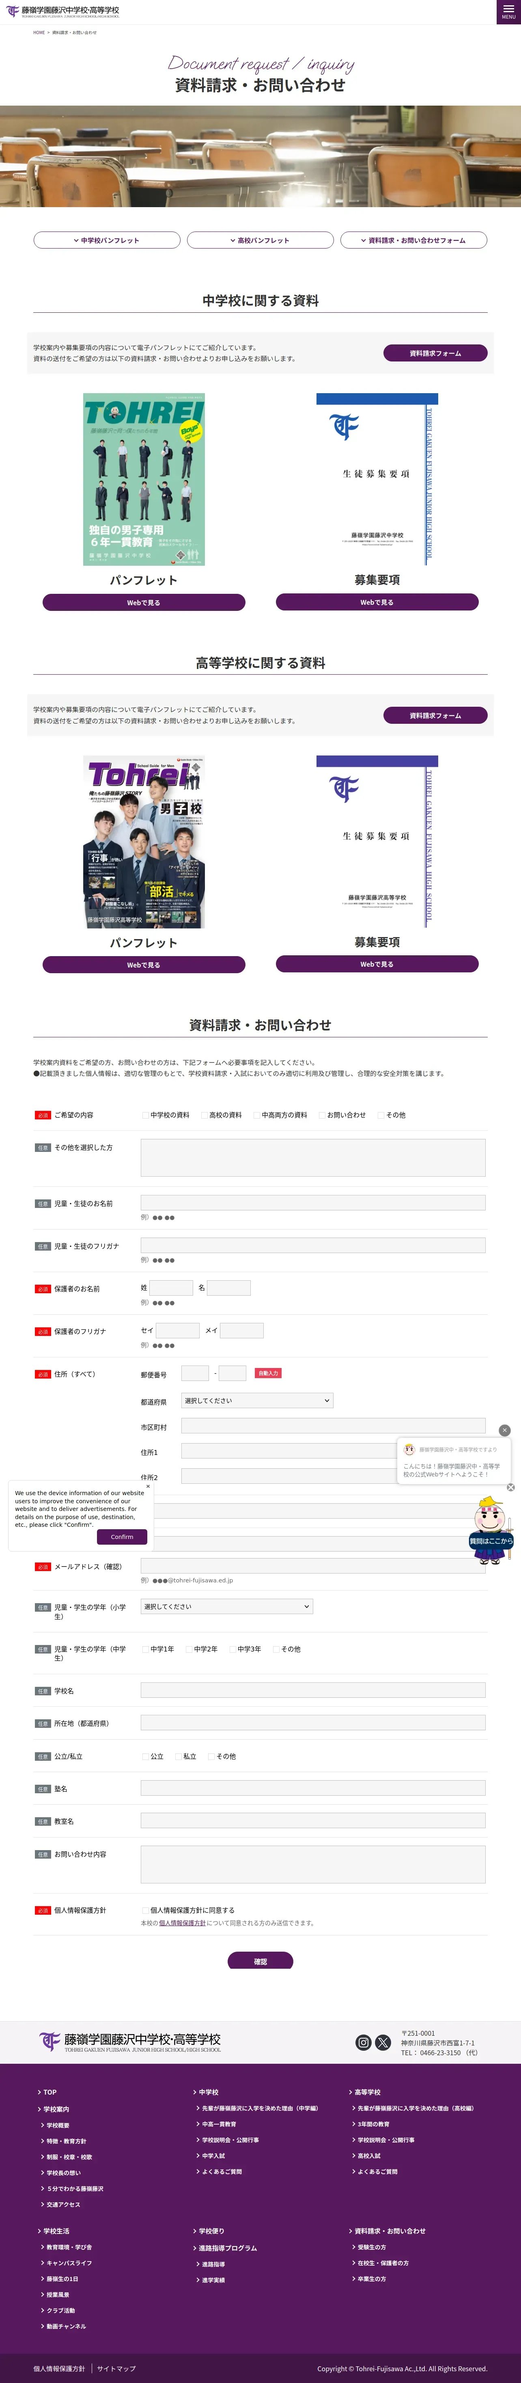This screenshot has width=521, height=2383.
Task: Open footer 交通アクセス link
Action: pos(64,2204)
